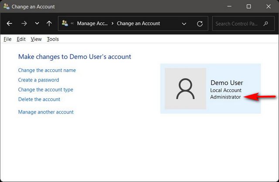279x182 pixels.
Task: Click the user accounts icon in address bar
Action: (x=65, y=24)
